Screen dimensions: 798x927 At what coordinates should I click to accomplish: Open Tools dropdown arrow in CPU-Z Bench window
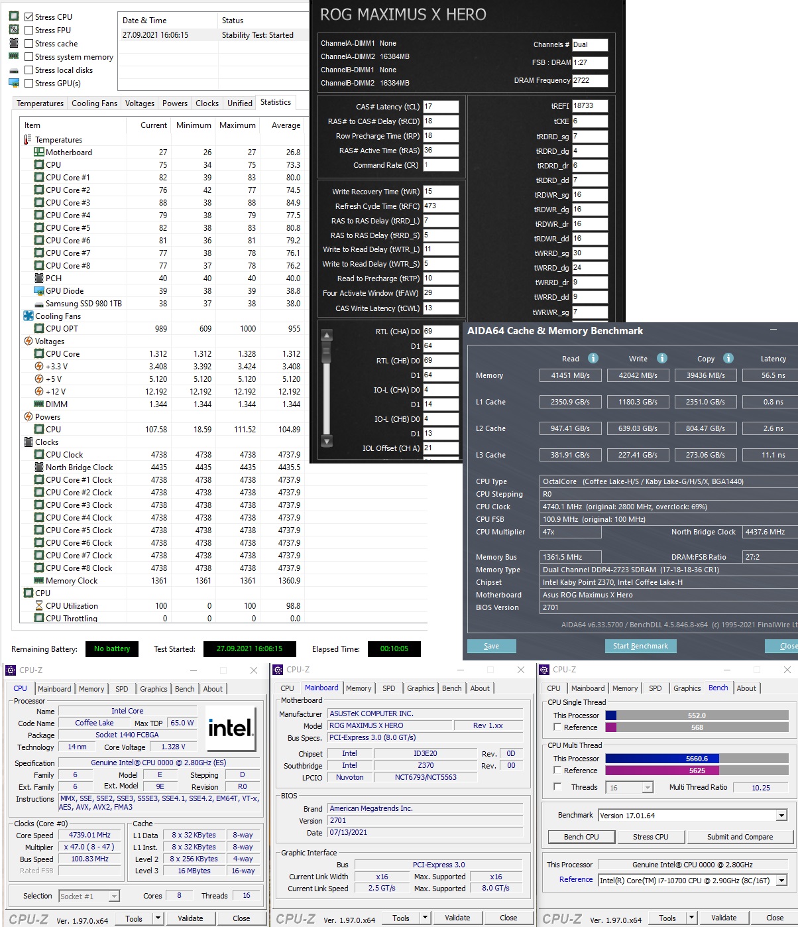[x=691, y=918]
